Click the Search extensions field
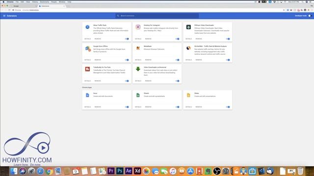Image resolution: width=314 pixels, height=176 pixels. point(157,16)
